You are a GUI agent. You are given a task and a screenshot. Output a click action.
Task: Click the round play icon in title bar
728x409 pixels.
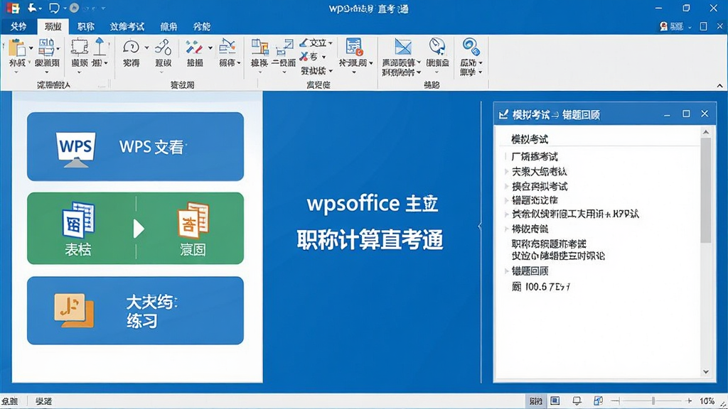coord(74,8)
